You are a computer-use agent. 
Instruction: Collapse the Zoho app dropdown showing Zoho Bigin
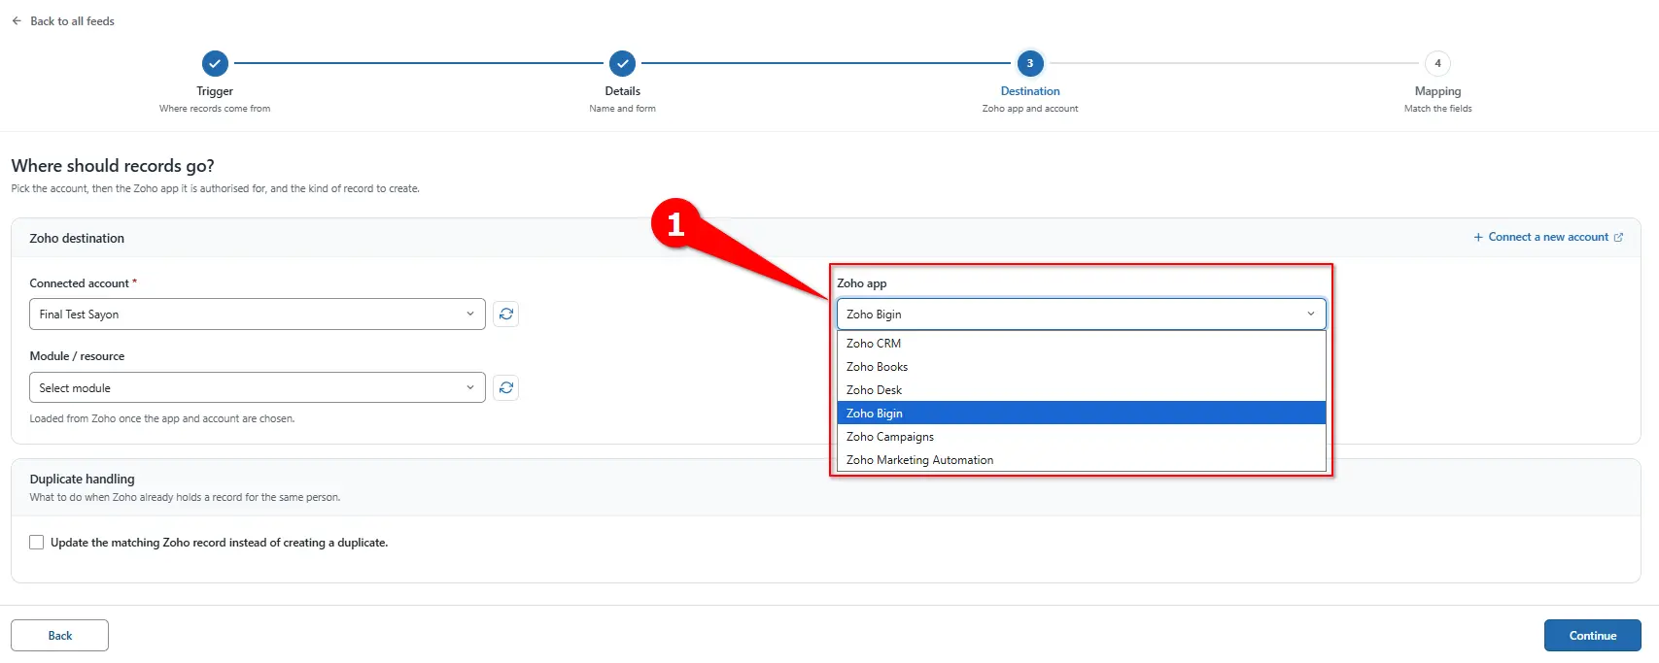[x=1081, y=315]
